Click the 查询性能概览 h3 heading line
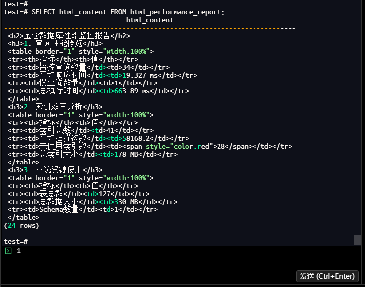The height and width of the screenshot is (287, 365). 55,43
